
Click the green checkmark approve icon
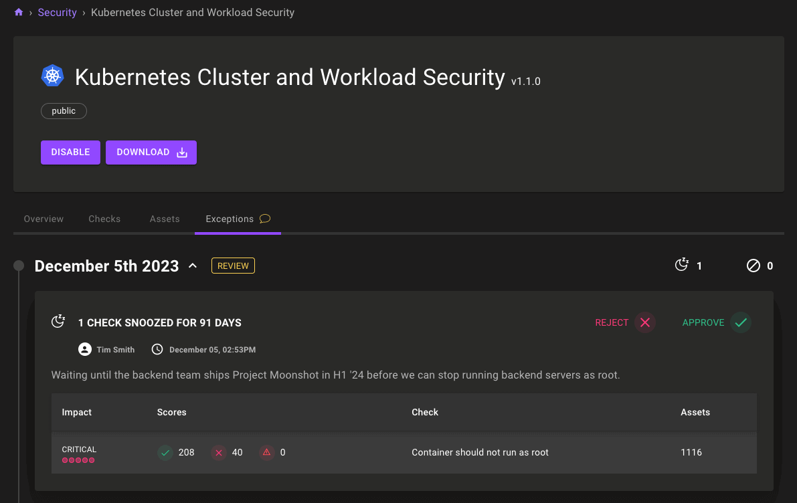tap(741, 322)
